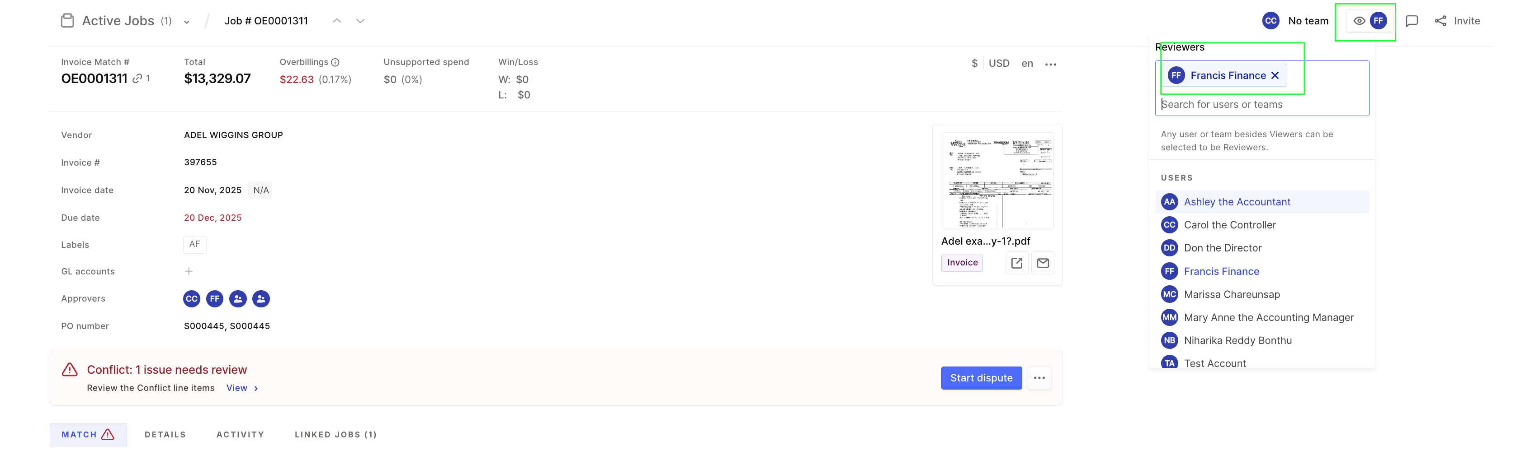Viewport: 1530px width, 455px height.
Task: Open the invoice PDF in a new window
Action: coord(1017,263)
